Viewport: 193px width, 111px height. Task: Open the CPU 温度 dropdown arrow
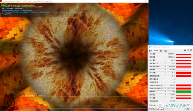[x=165, y=98]
